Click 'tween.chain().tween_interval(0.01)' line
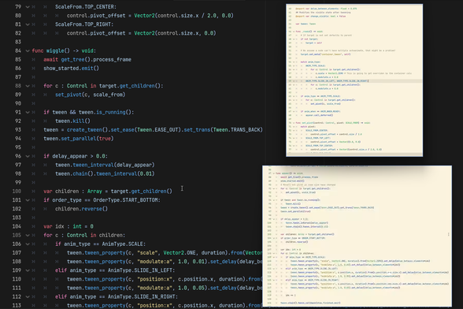The width and height of the screenshot is (463, 309). pos(105,173)
